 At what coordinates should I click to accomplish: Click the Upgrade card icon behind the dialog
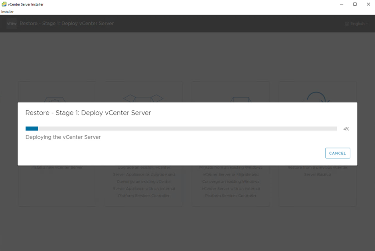pos(143,98)
